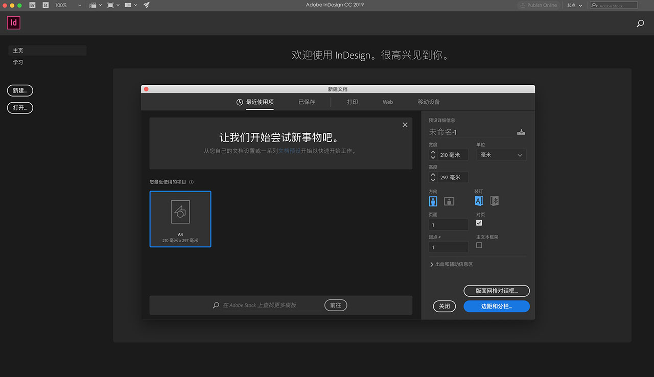Switch to the 已保存 tab
The width and height of the screenshot is (654, 377).
[x=307, y=102]
